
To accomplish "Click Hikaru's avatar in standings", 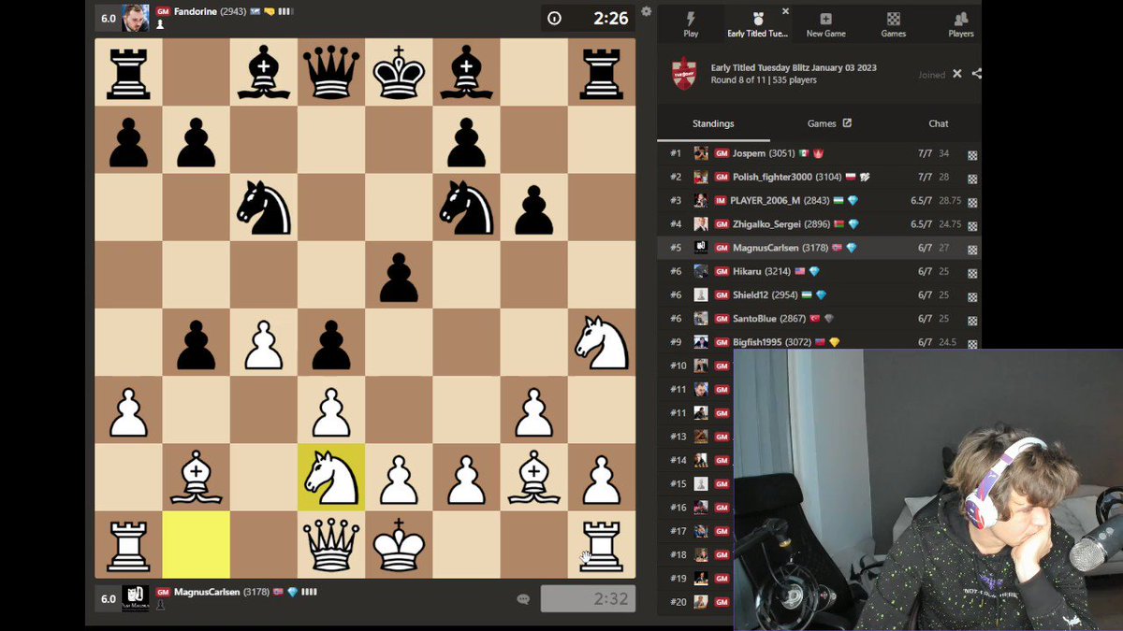I will 701,271.
